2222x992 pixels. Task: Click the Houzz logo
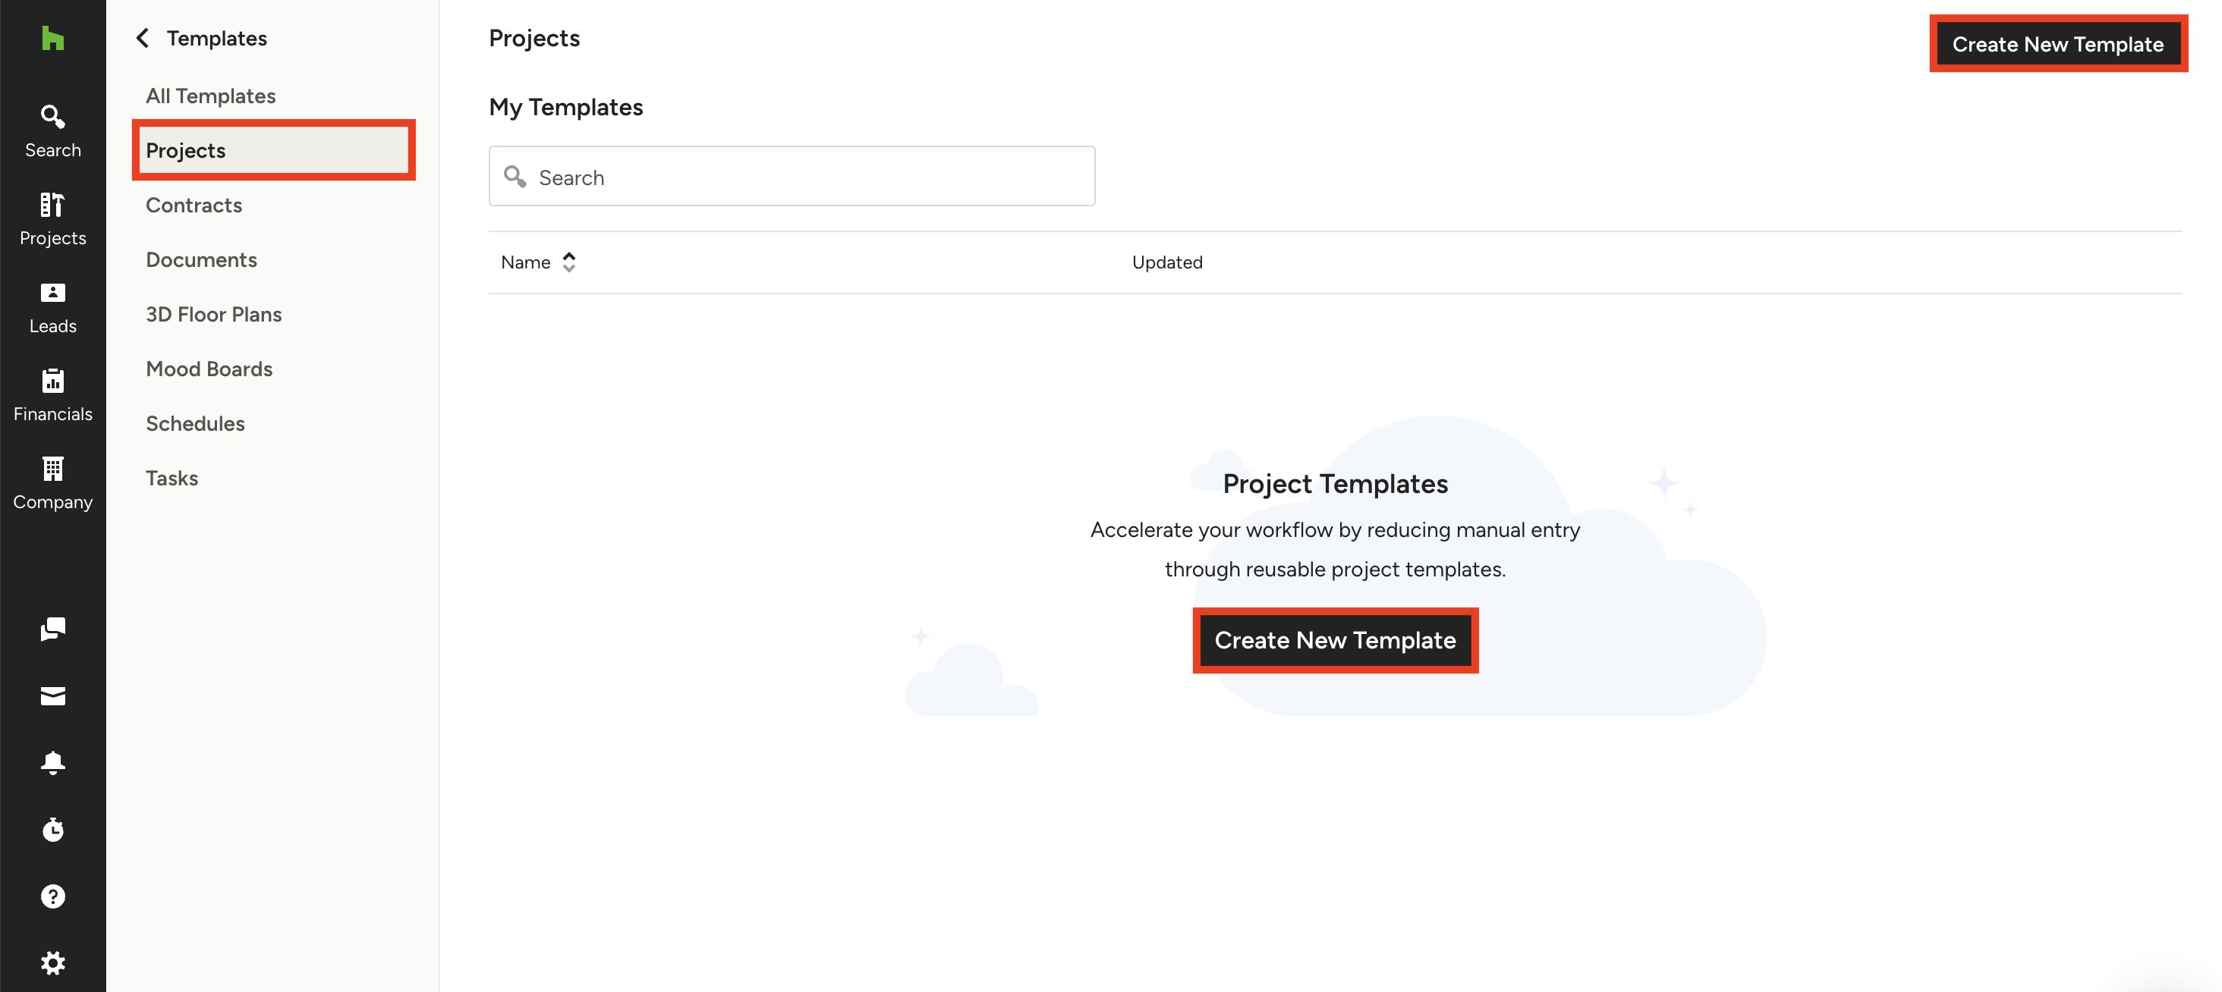click(52, 39)
